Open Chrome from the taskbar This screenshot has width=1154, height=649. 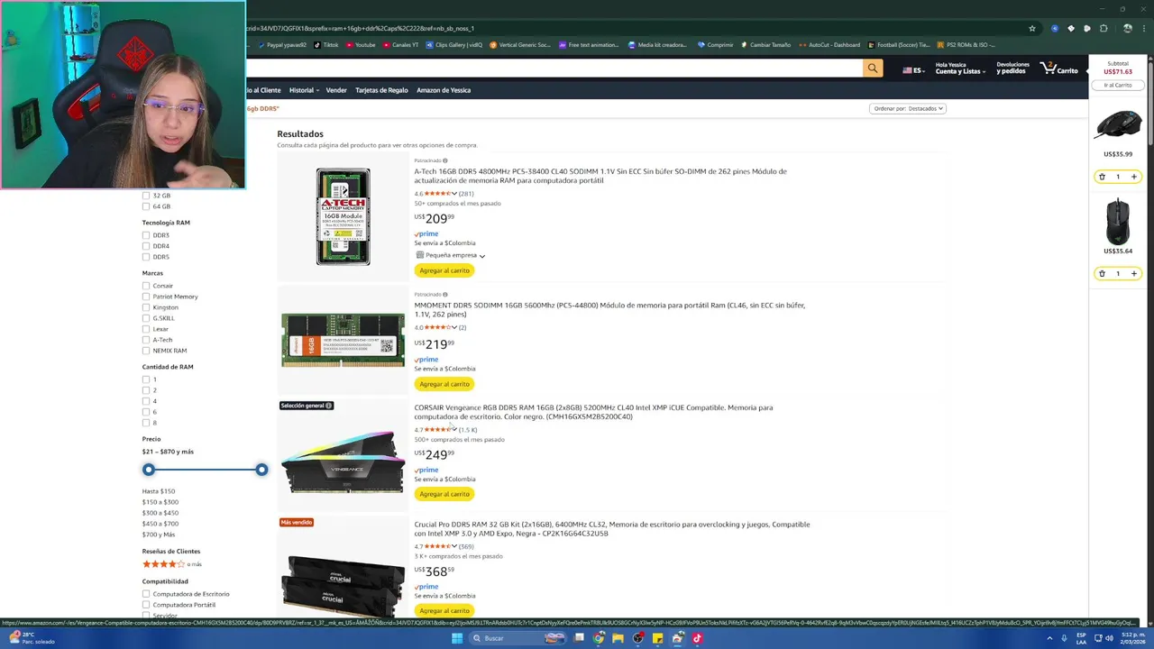[599, 638]
